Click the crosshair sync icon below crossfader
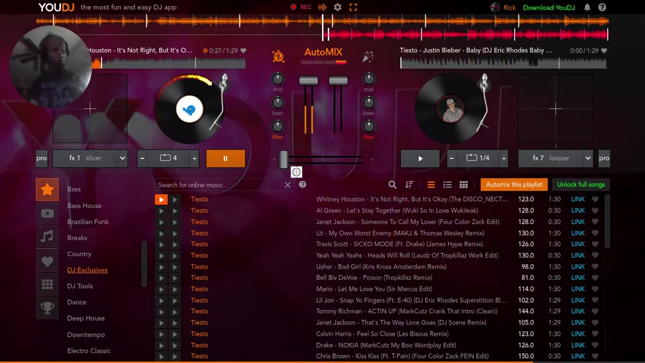The height and width of the screenshot is (363, 645). pyautogui.click(x=296, y=172)
